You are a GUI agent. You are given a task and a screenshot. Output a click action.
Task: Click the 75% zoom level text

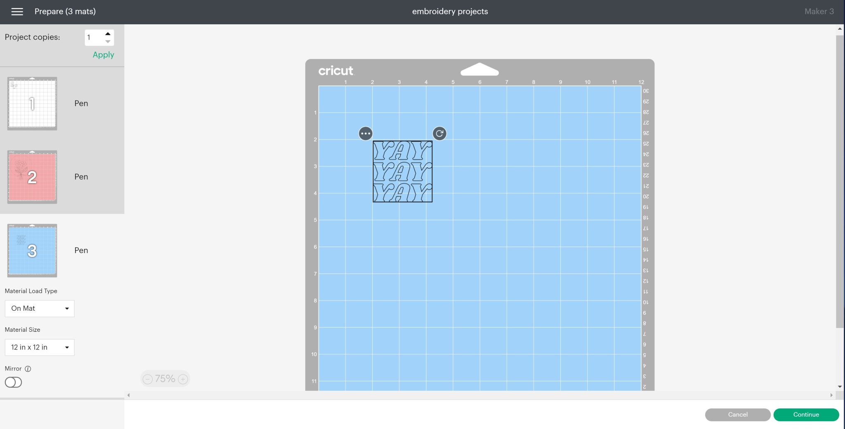(165, 379)
